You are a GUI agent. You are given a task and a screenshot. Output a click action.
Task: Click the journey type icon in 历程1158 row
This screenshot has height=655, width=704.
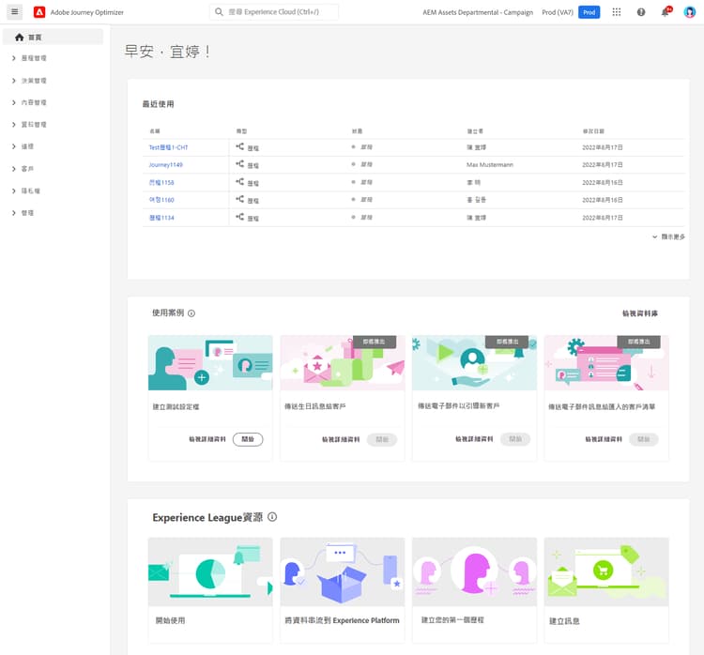tap(240, 182)
